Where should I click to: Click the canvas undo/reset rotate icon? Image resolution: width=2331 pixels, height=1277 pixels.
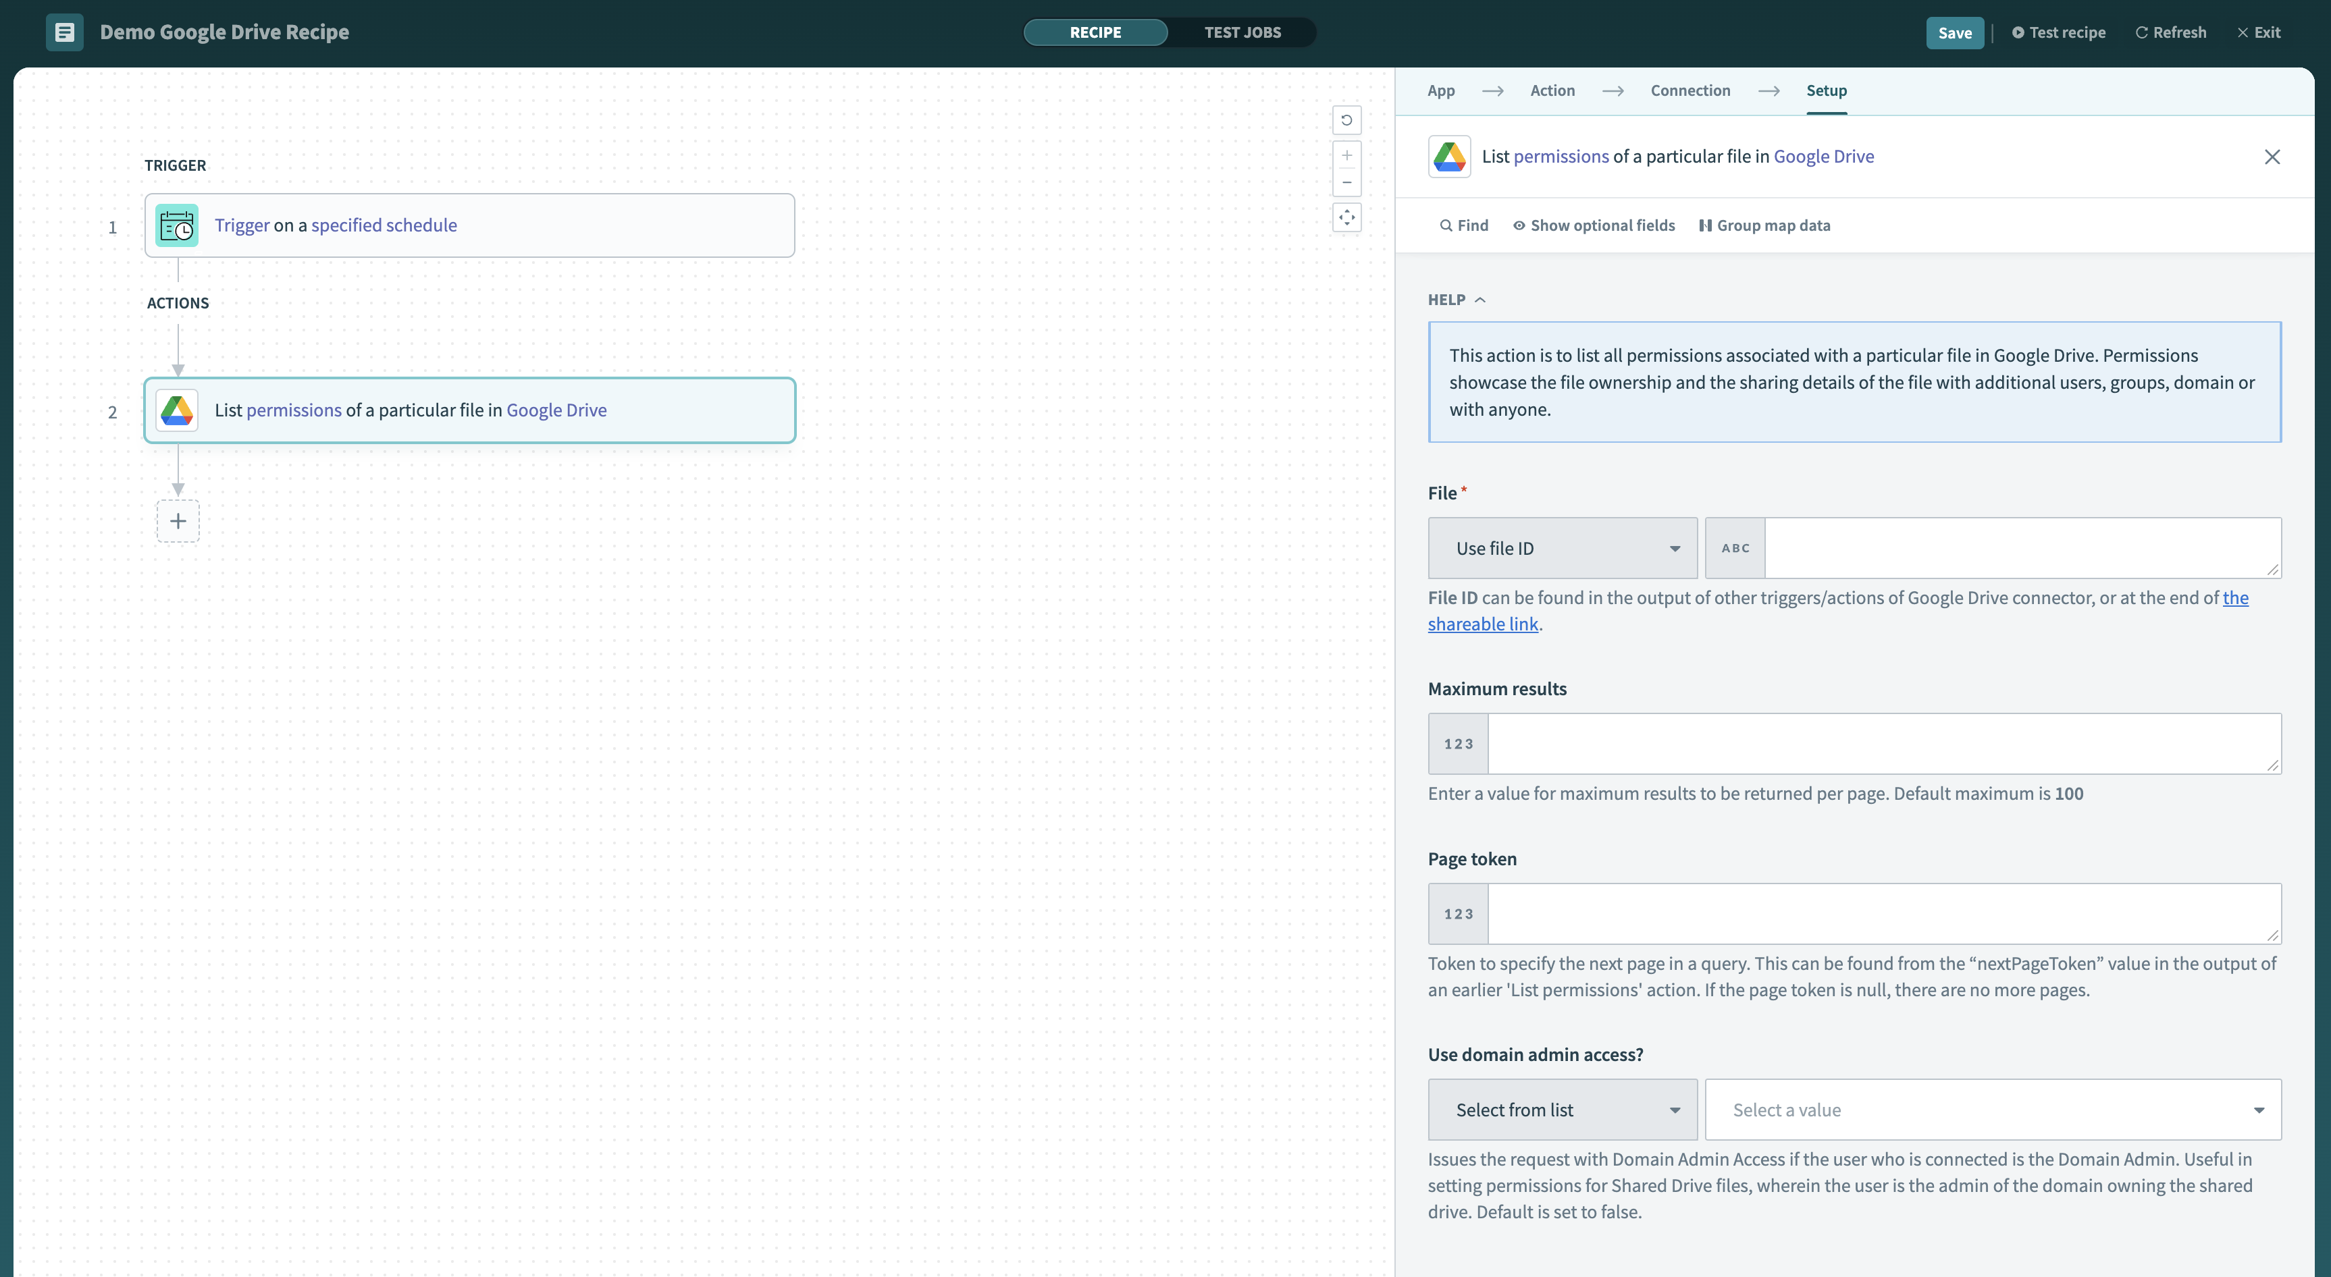coord(1346,120)
